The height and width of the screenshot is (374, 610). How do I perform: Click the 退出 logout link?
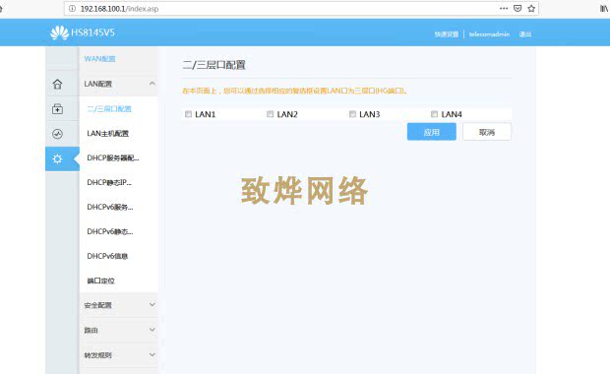pyautogui.click(x=525, y=34)
